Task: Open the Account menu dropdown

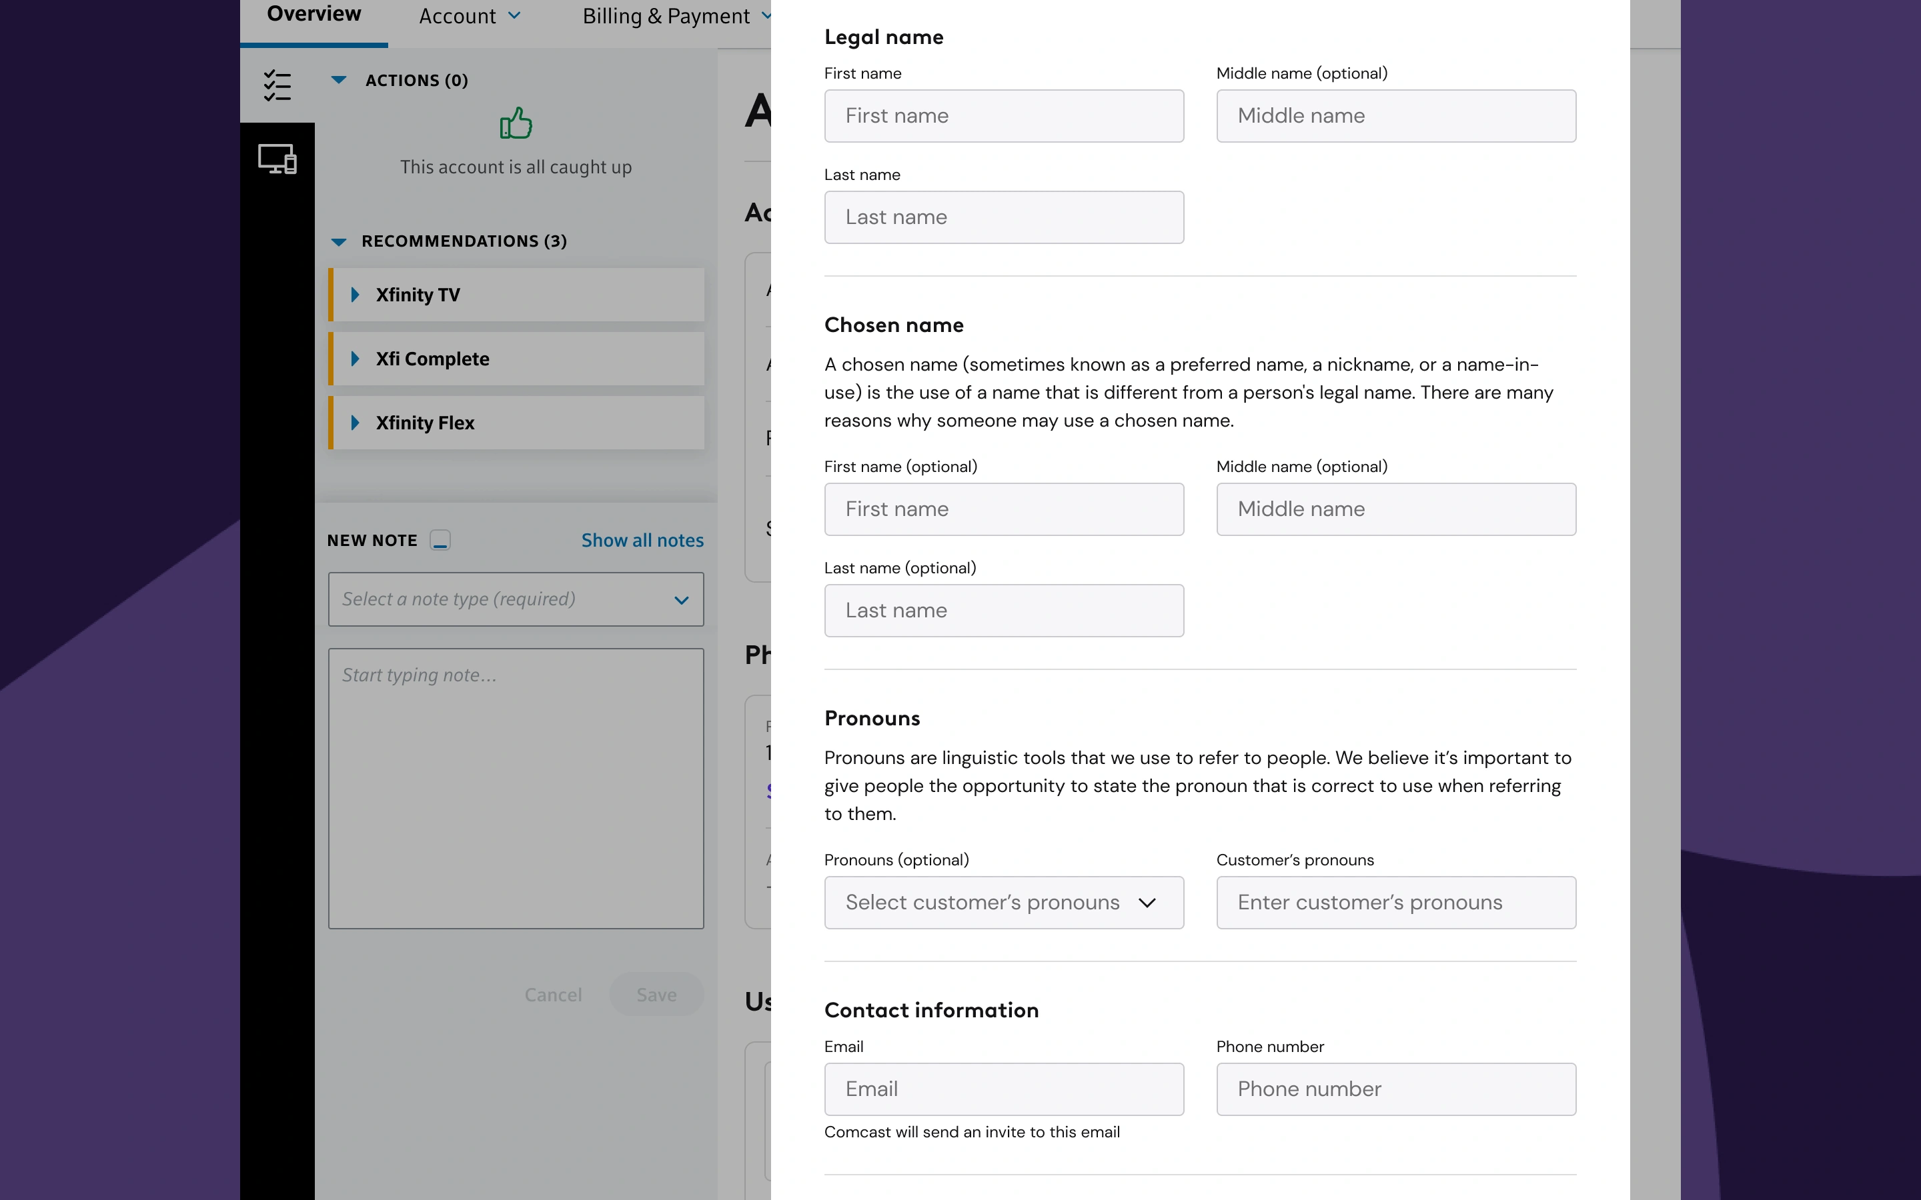Action: point(470,16)
